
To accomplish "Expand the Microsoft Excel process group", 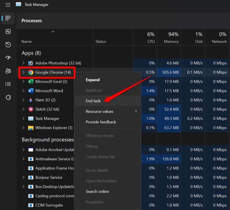I will 24,81.
